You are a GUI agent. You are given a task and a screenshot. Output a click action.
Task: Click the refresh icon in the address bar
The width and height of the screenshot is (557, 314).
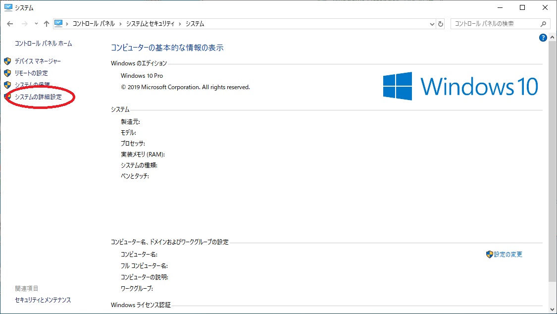click(x=440, y=23)
